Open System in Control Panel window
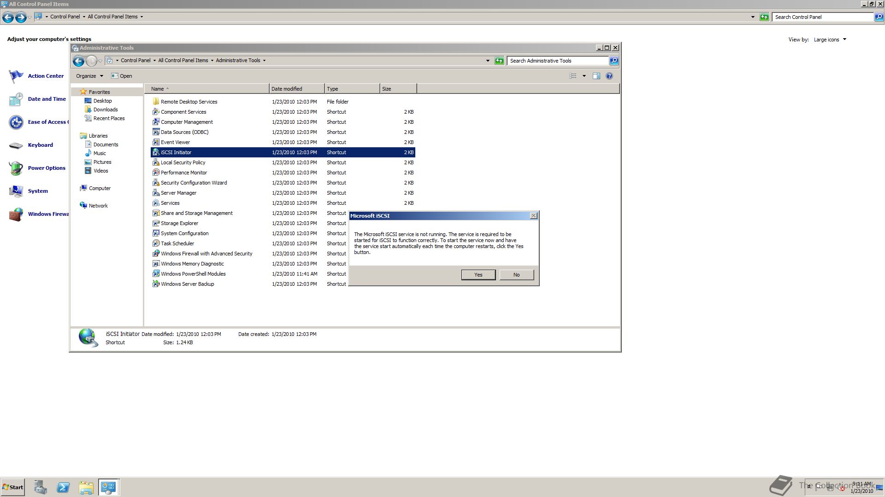The height and width of the screenshot is (497, 885). click(x=38, y=191)
